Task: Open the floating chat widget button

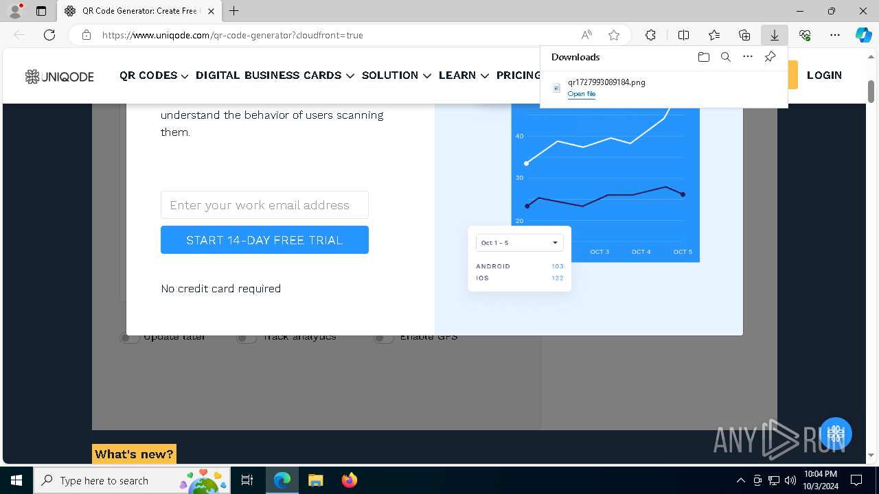Action: coord(835,434)
